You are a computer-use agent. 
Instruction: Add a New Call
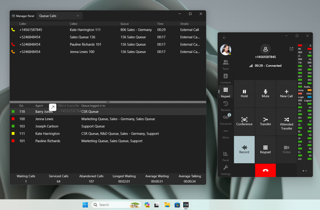286,93
